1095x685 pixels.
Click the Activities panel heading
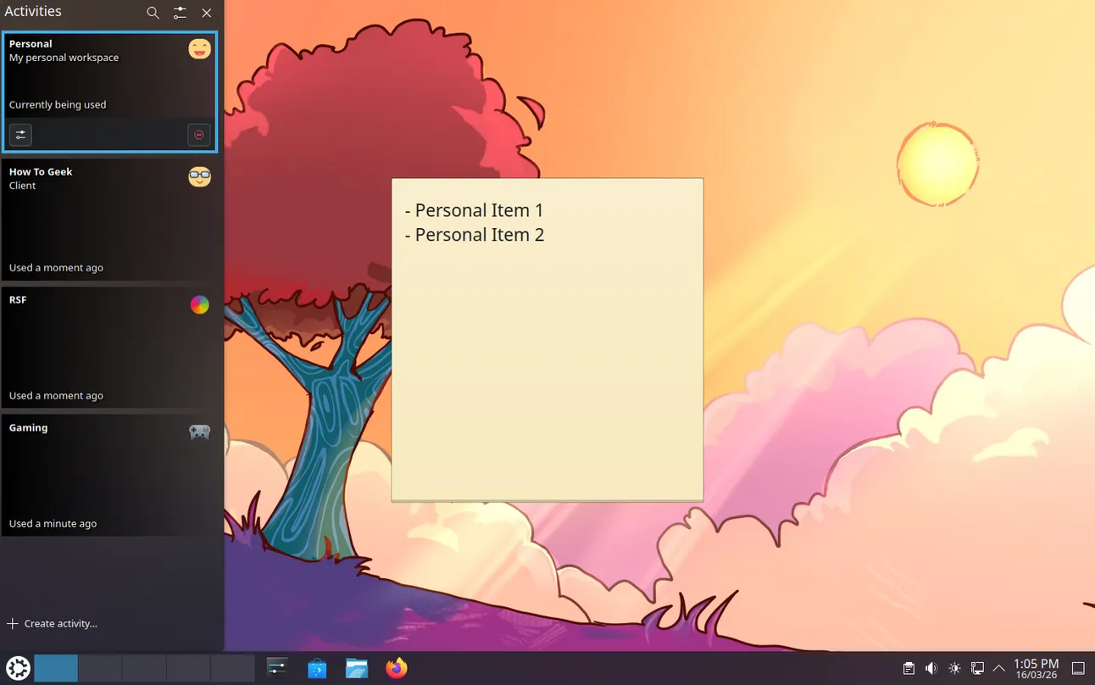click(x=33, y=12)
